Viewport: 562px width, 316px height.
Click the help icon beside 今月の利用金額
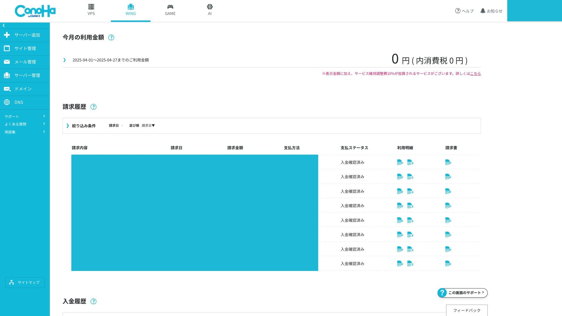pyautogui.click(x=111, y=37)
